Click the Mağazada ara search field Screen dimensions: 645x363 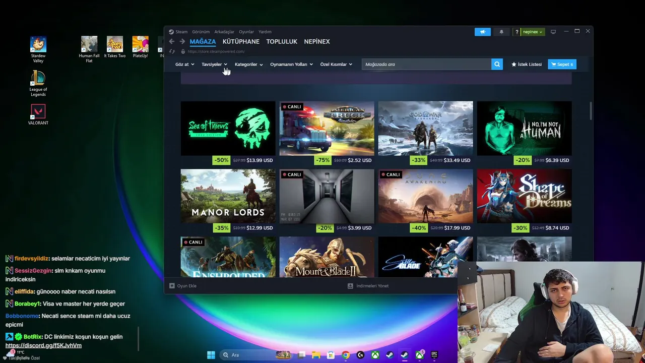tap(426, 64)
